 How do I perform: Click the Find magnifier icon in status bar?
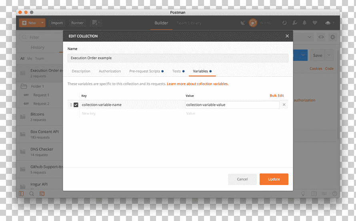point(32,193)
